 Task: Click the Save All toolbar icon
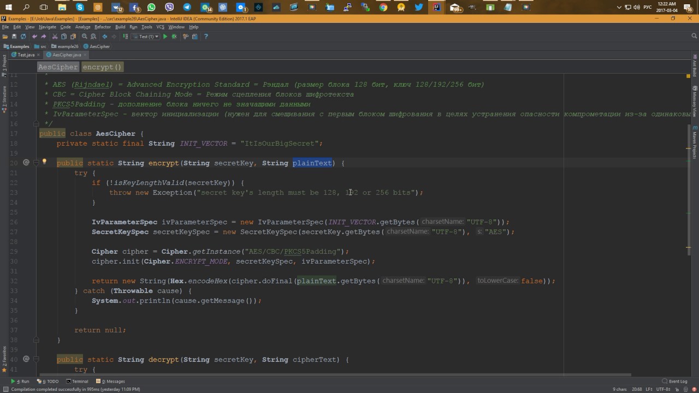tap(14, 37)
